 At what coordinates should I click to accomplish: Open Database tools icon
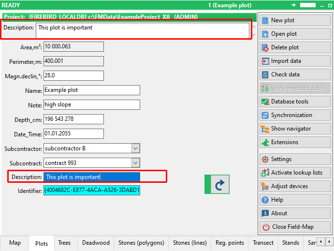coord(265,102)
